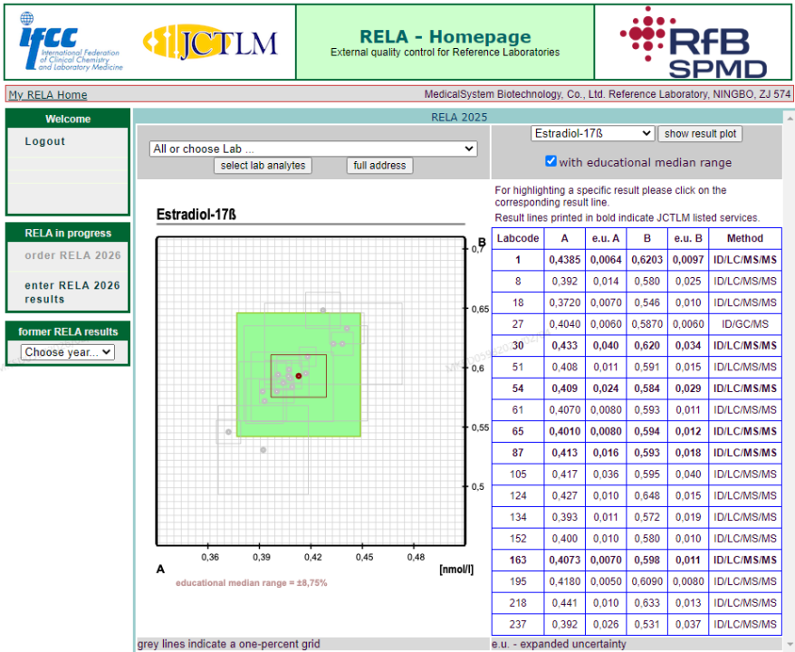Click the e.u. A column header
This screenshot has width=795, height=652.
coord(606,238)
